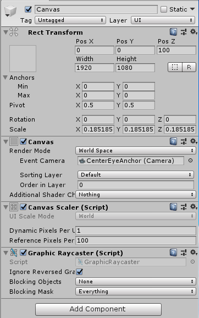This screenshot has width=199, height=318.
Task: Click Event Camera field CenterEyeAnchor (Camera)
Action: 131,161
